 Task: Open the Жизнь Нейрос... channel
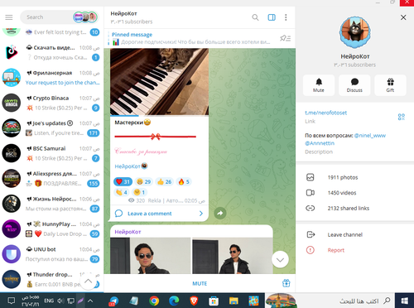pos(51,204)
